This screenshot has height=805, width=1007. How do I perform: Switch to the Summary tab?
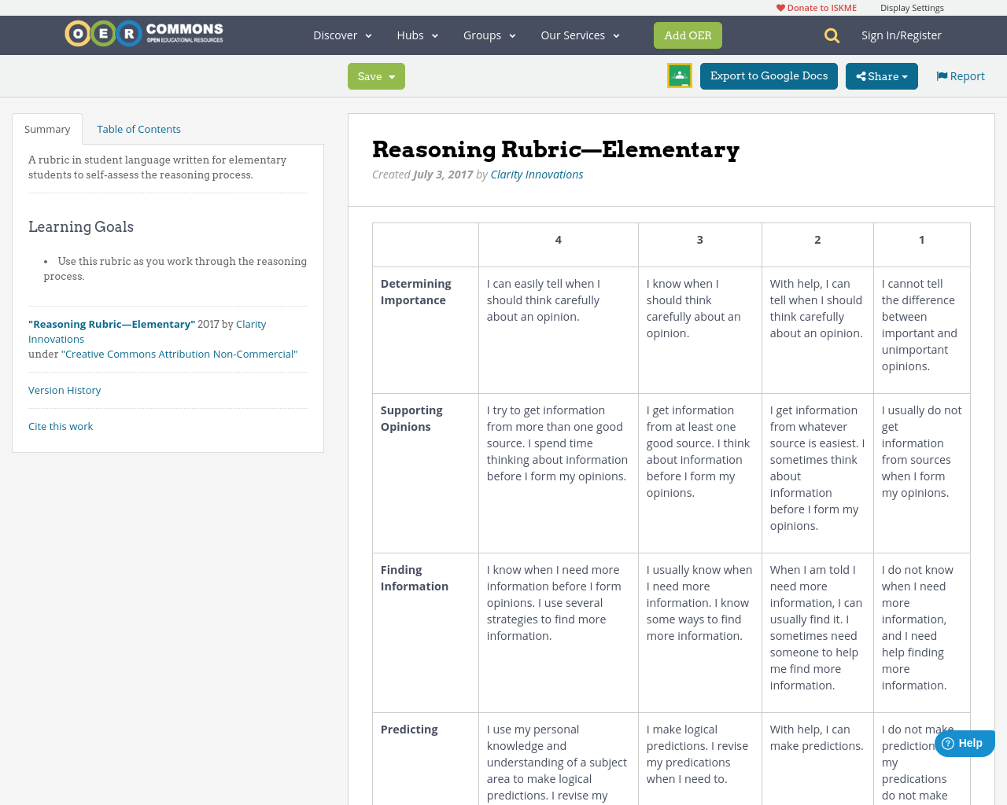(47, 129)
